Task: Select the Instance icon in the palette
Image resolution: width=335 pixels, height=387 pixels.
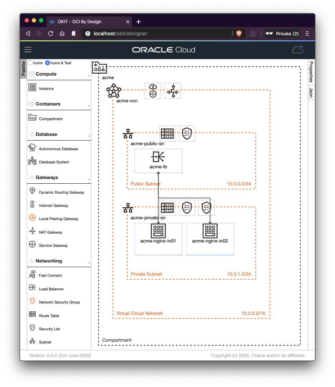Action: tap(31, 87)
